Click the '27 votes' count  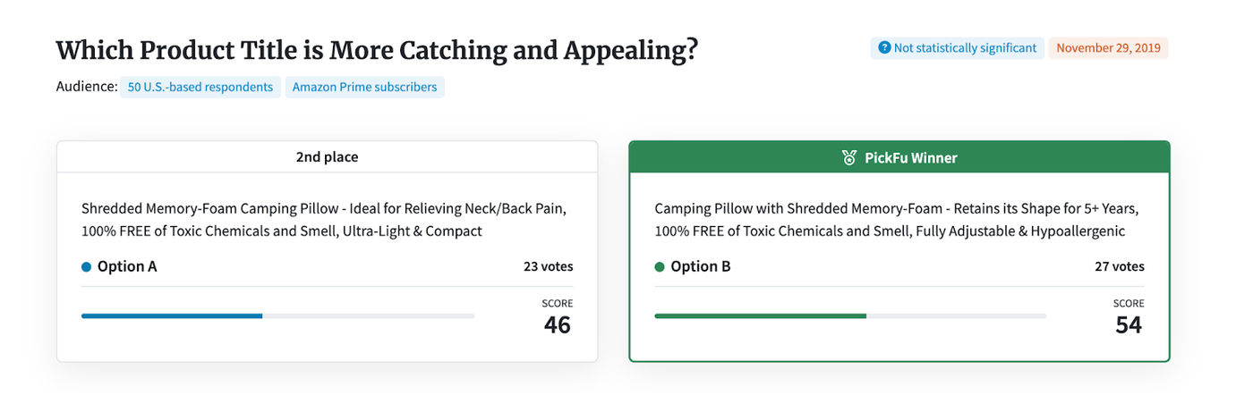1119,266
